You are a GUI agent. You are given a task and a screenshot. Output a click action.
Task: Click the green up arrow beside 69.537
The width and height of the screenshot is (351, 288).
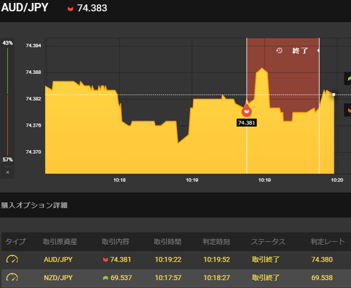pos(105,278)
